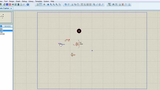The image size is (160, 90).
Task: Click the Decompose hammer icon
Action: pyautogui.click(x=102, y=4)
